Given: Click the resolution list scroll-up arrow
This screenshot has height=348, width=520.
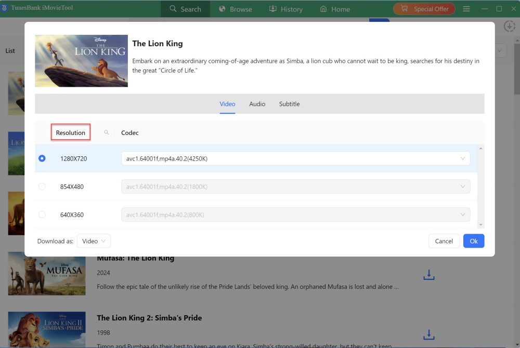Looking at the screenshot, I should [480, 149].
